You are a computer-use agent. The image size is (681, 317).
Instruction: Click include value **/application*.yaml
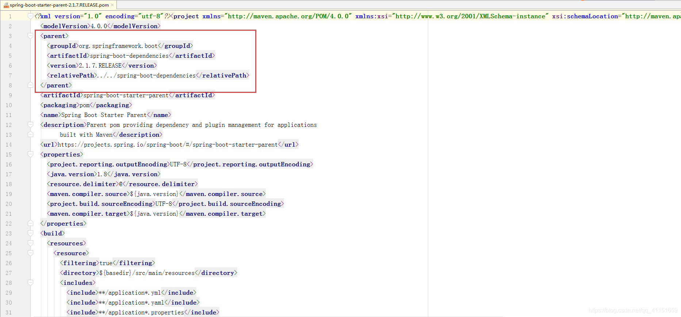point(131,302)
